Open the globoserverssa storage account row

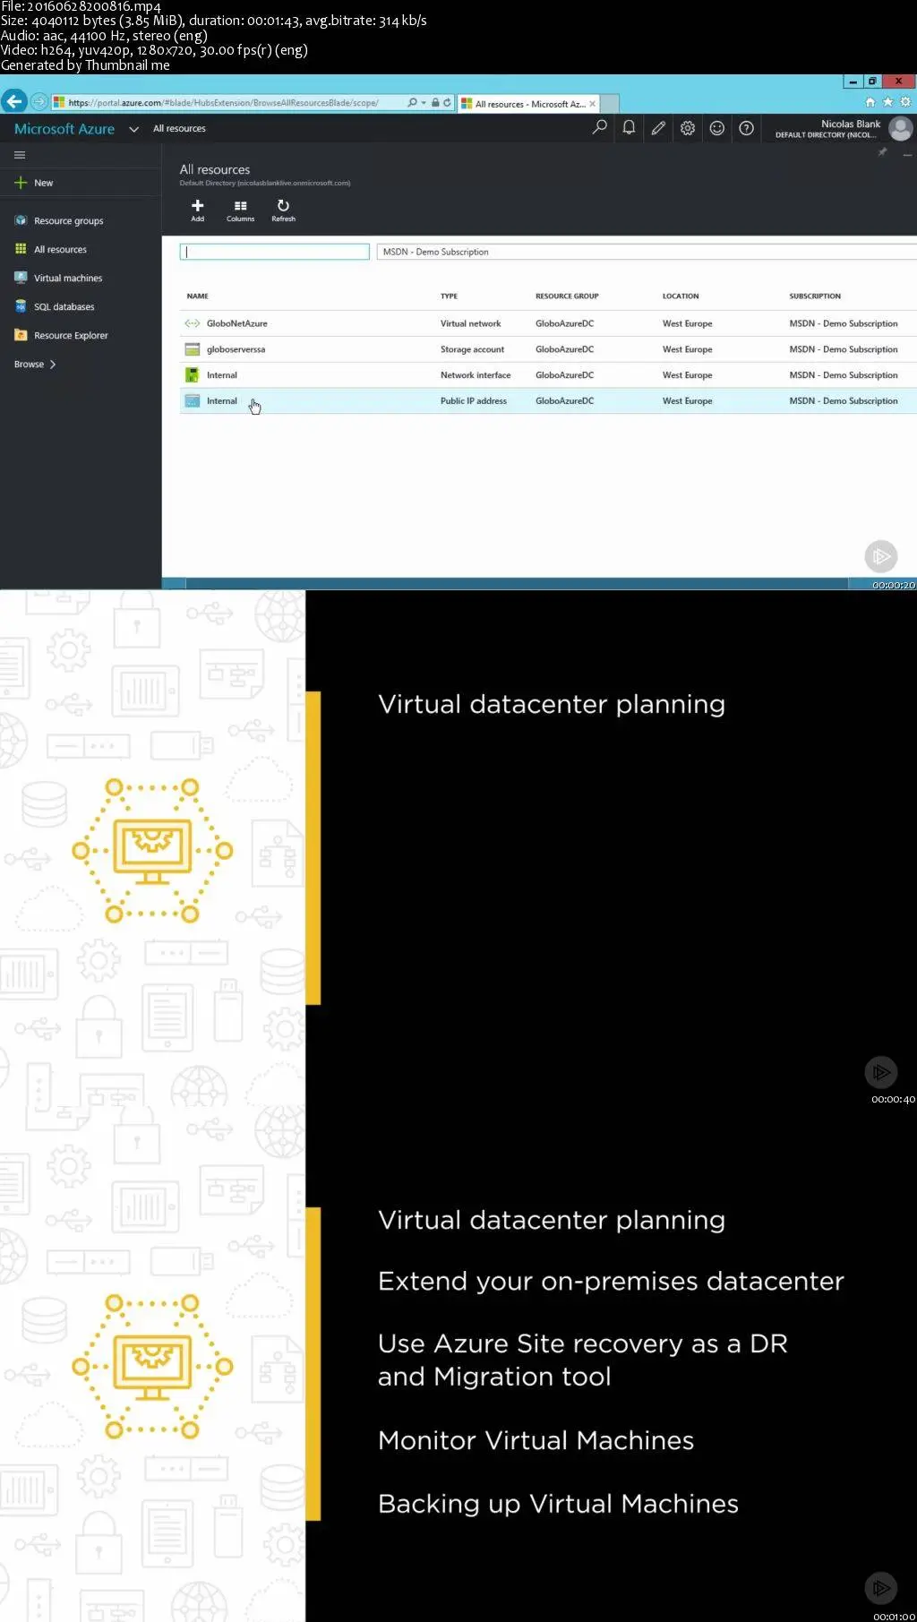pos(548,349)
